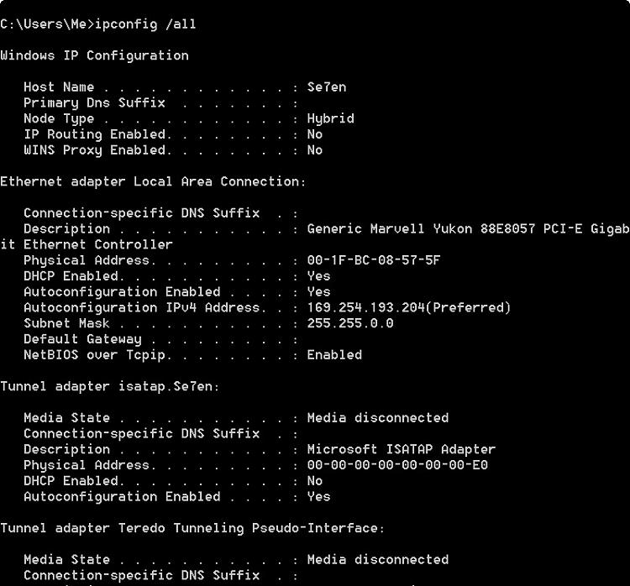
Task: Click the Generic Marvell Yukon description text
Action: pyautogui.click(x=469, y=229)
